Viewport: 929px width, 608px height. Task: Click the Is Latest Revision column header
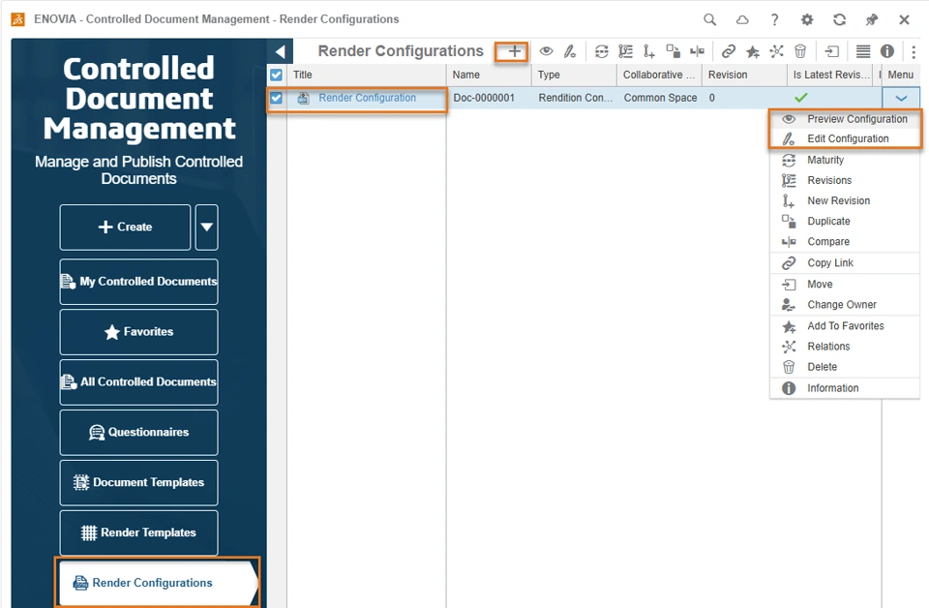tap(831, 75)
